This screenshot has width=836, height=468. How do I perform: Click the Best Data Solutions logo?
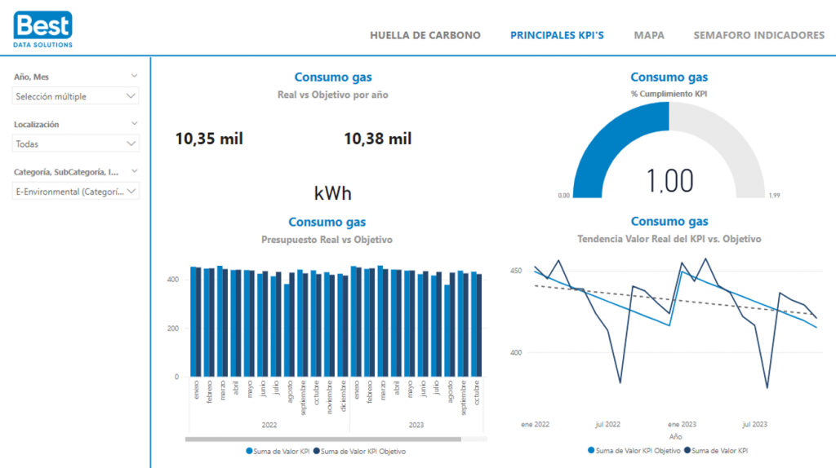point(43,29)
